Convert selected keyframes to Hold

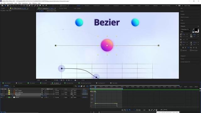point(152,110)
